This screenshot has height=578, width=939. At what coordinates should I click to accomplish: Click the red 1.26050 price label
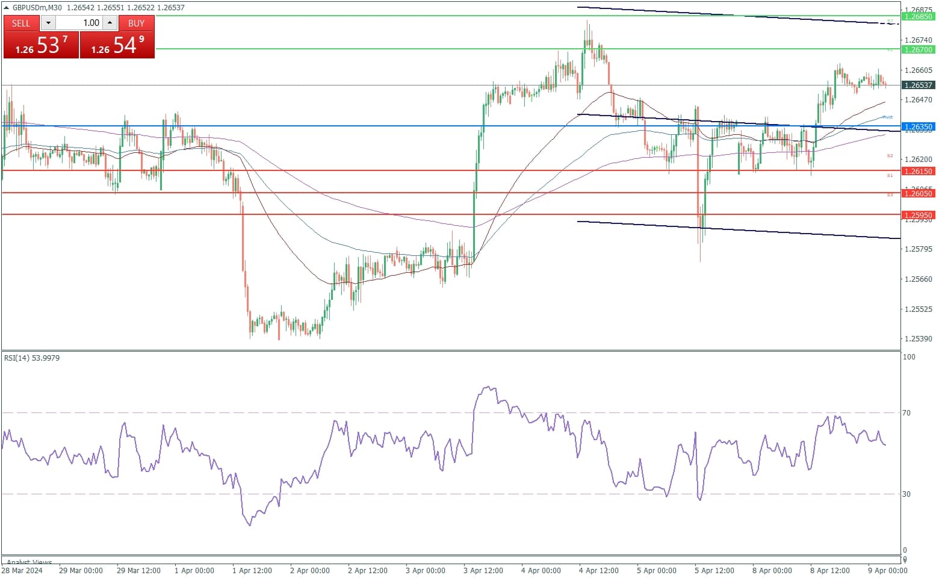point(919,193)
